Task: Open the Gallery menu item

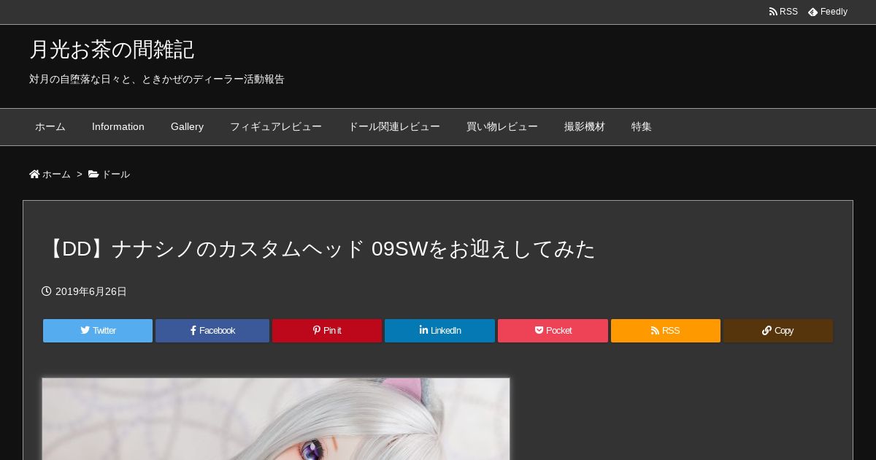Action: pos(187,127)
